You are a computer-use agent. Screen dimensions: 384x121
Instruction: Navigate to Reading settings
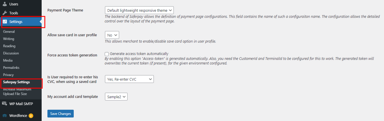click(9, 46)
